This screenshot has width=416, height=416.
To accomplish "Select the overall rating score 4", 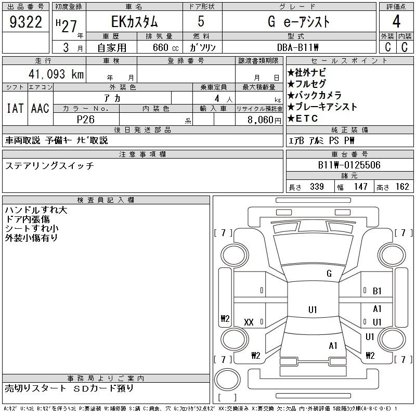I will 396,22.
